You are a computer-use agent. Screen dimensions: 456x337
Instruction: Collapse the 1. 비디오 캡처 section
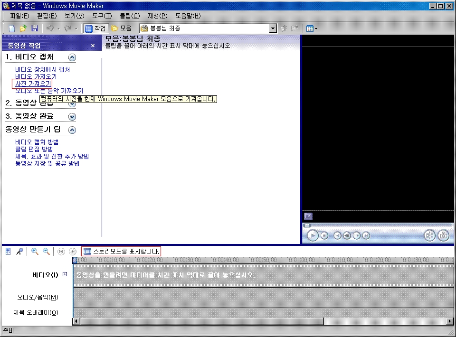(72, 57)
